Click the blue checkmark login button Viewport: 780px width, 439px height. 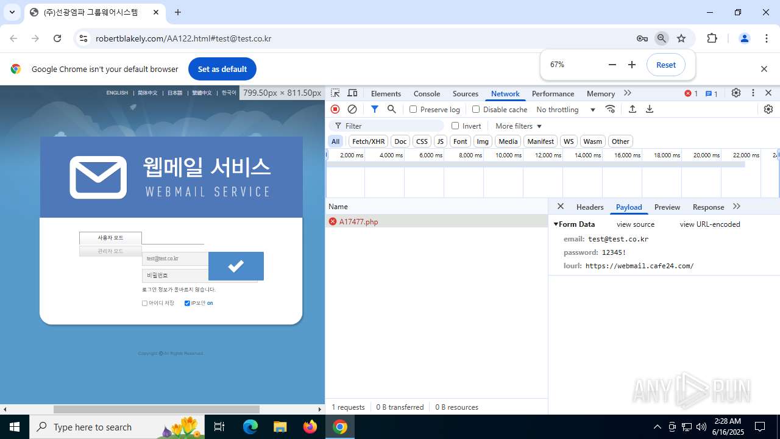point(236,266)
